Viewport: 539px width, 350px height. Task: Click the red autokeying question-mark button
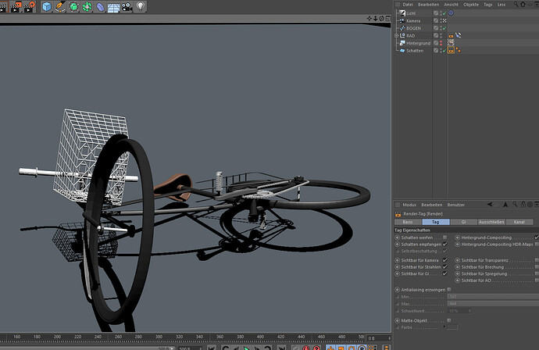(316, 348)
